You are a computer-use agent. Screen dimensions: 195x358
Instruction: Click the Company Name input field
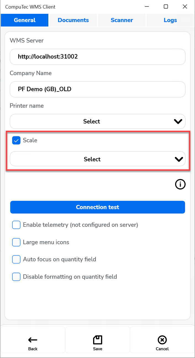point(97,89)
